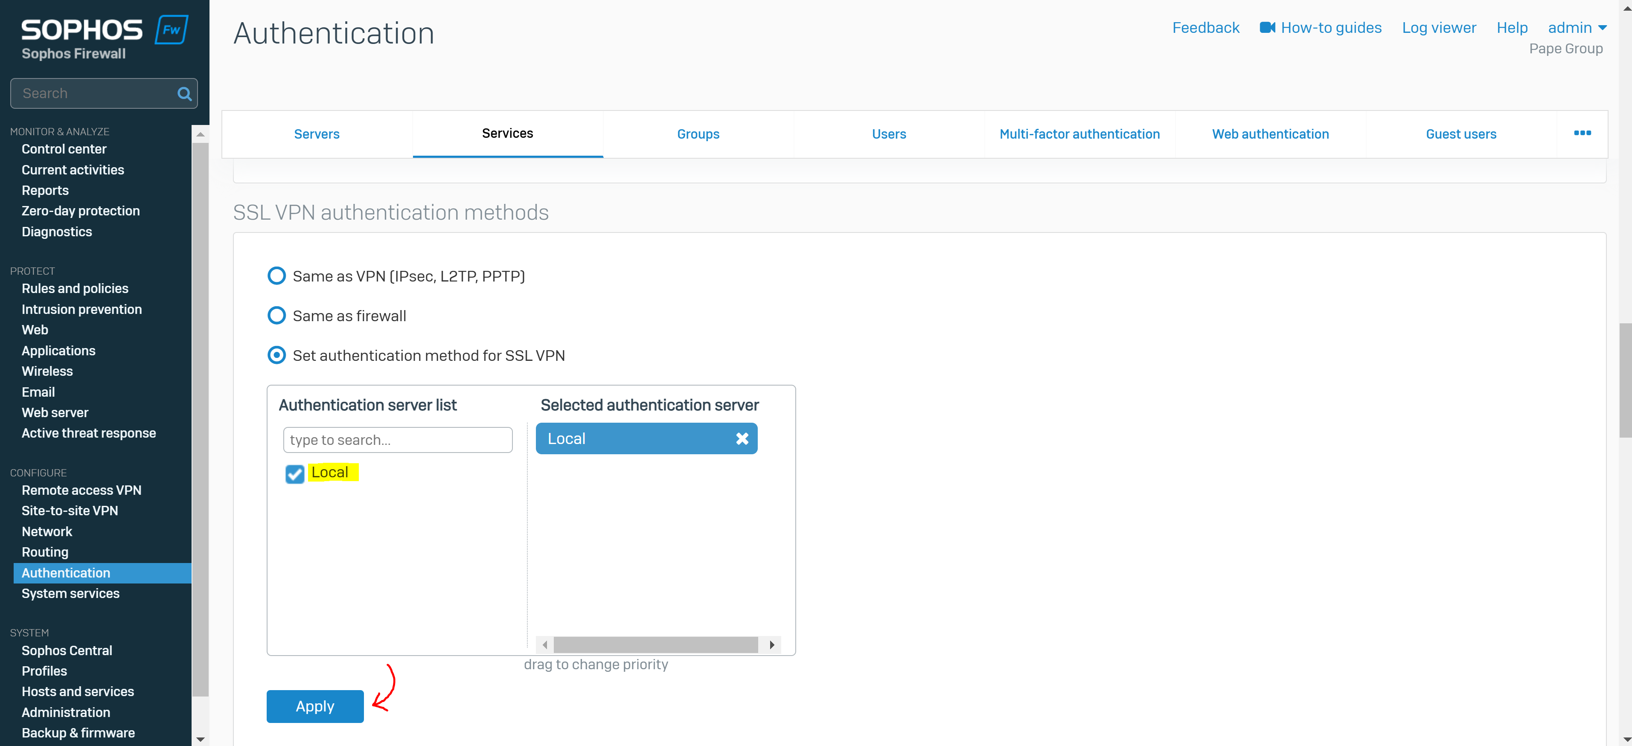Open Administration in sidebar
The image size is (1632, 746).
pos(66,712)
